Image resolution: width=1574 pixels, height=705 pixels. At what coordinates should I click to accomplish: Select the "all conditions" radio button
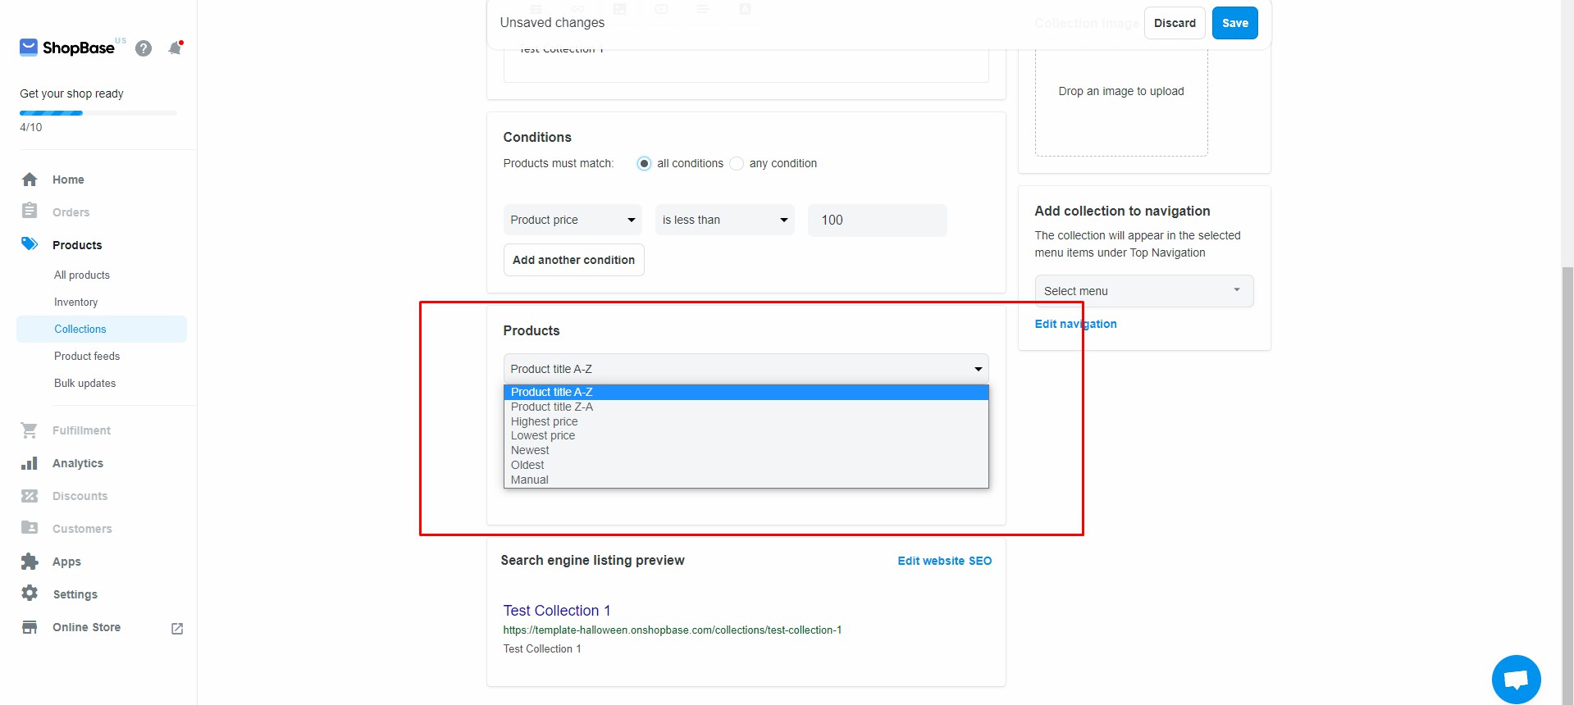point(644,164)
